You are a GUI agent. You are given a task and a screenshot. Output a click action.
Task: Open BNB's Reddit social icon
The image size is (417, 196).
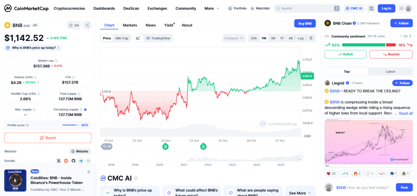coord(66,161)
